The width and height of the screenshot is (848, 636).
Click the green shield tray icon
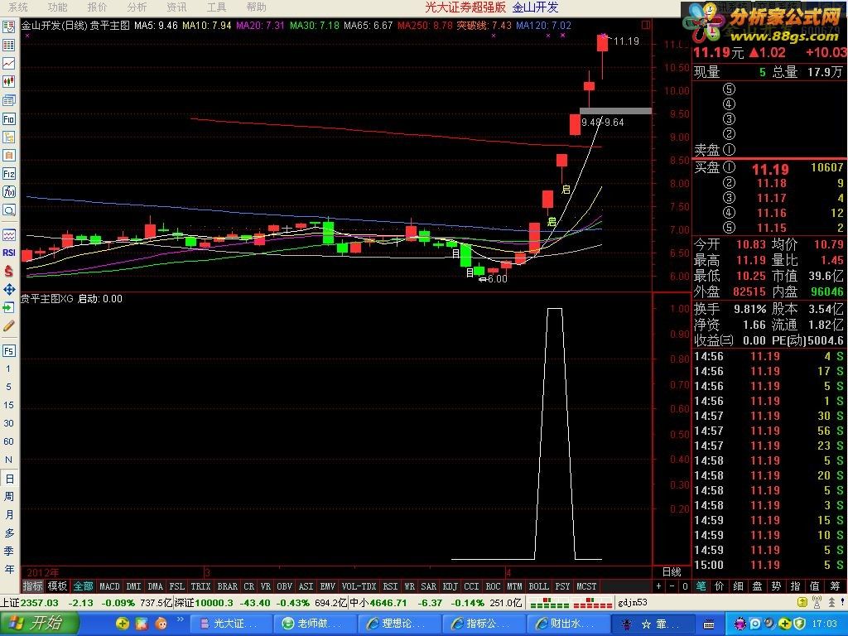[x=799, y=624]
